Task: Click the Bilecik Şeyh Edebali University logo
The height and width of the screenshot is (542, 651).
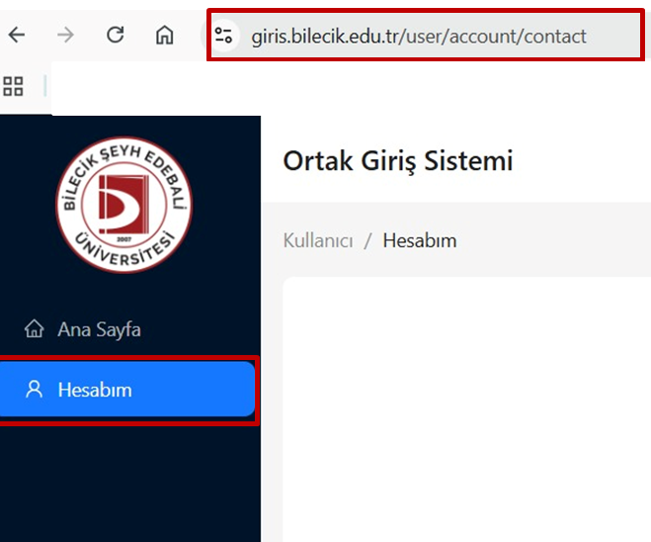Action: 123,205
